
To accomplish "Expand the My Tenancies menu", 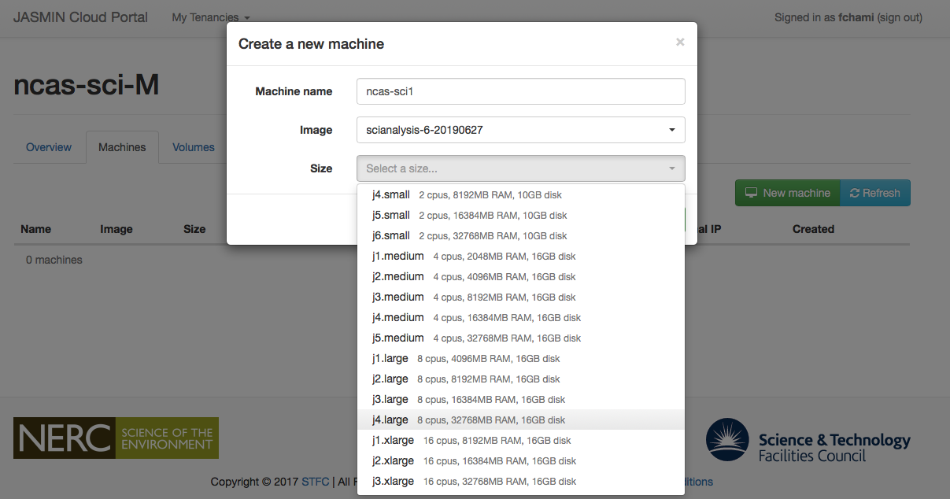I will coord(210,17).
